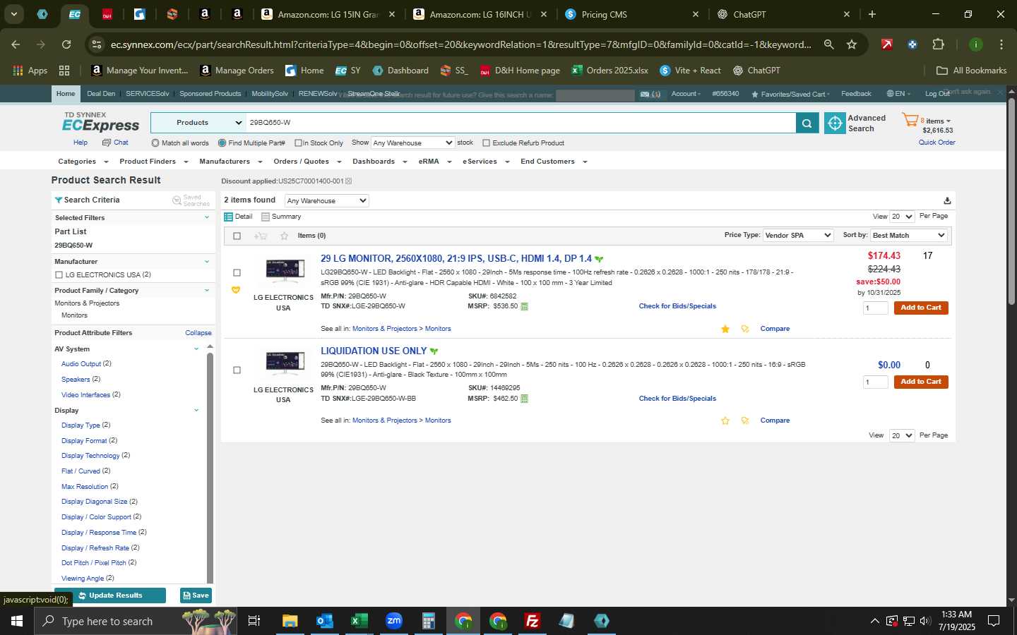Switch to Detail view icon
1017x635 pixels.
coord(228,217)
